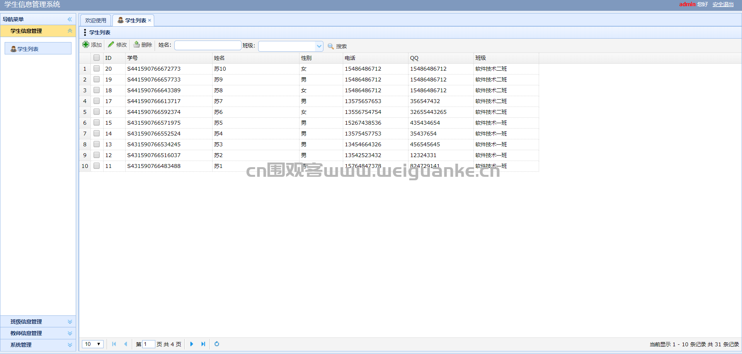Screen dimensions: 742x354
Task: Check the row for student 苏8
Action: click(x=97, y=90)
